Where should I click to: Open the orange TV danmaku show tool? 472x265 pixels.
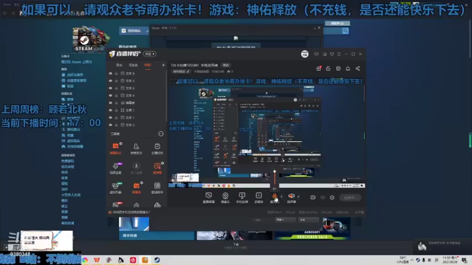point(136,187)
